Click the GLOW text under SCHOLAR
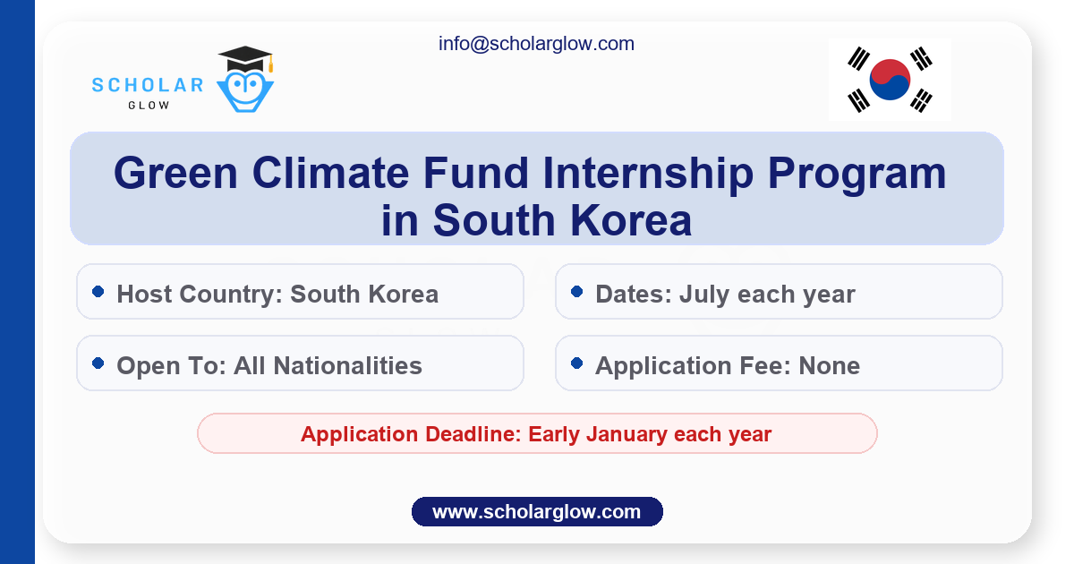 pos(148,105)
